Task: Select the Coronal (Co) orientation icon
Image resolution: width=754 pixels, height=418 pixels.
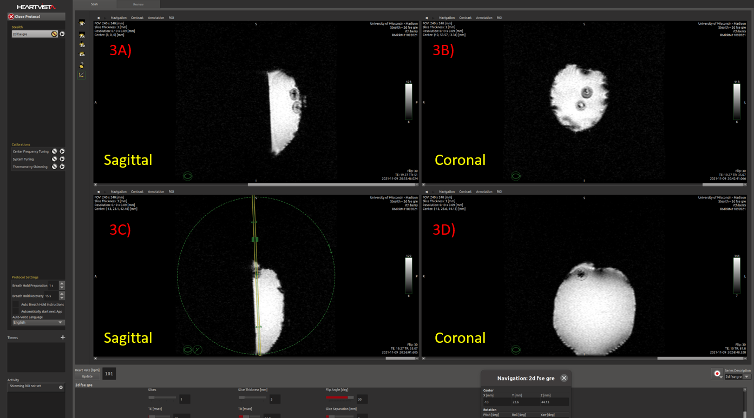Action: [x=82, y=54]
